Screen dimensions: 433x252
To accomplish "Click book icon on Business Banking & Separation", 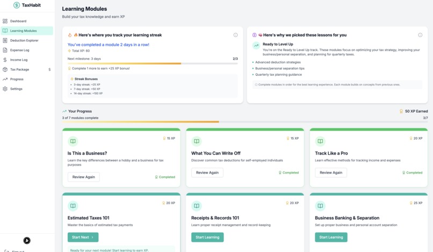I will click(320, 206).
